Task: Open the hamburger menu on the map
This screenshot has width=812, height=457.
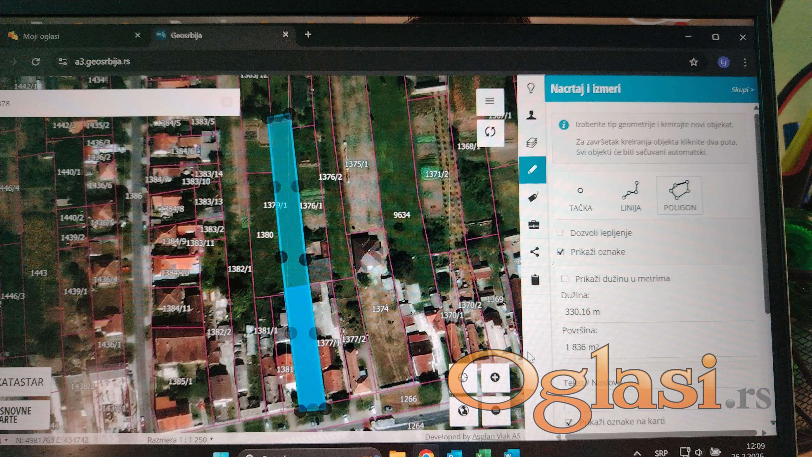Action: [490, 101]
